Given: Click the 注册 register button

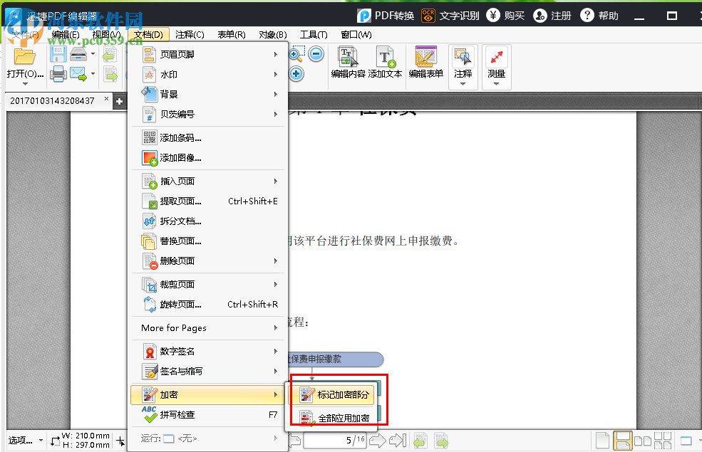Looking at the screenshot, I should 552,14.
